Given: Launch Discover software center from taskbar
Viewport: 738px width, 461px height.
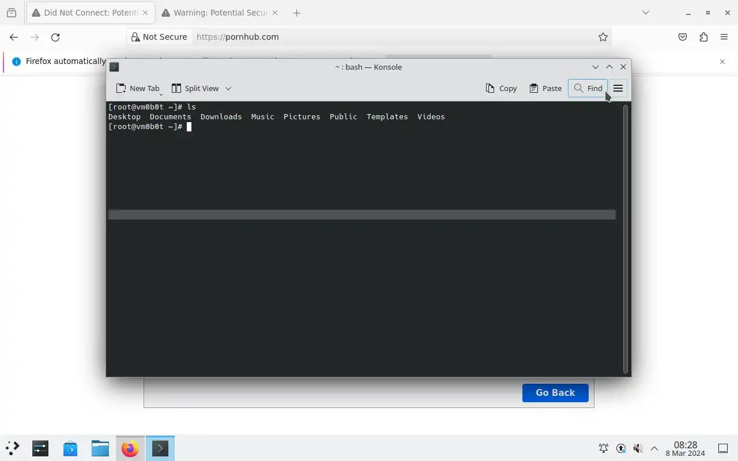Looking at the screenshot, I should (x=70, y=448).
